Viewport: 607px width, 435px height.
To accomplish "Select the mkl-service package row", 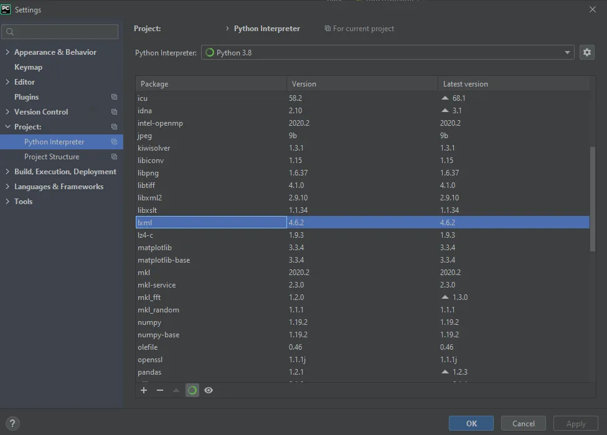I will tap(363, 285).
